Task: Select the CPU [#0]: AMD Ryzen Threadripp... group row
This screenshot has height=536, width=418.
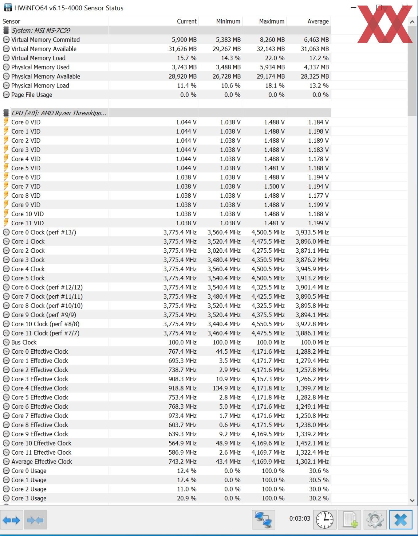Action: tap(165, 113)
